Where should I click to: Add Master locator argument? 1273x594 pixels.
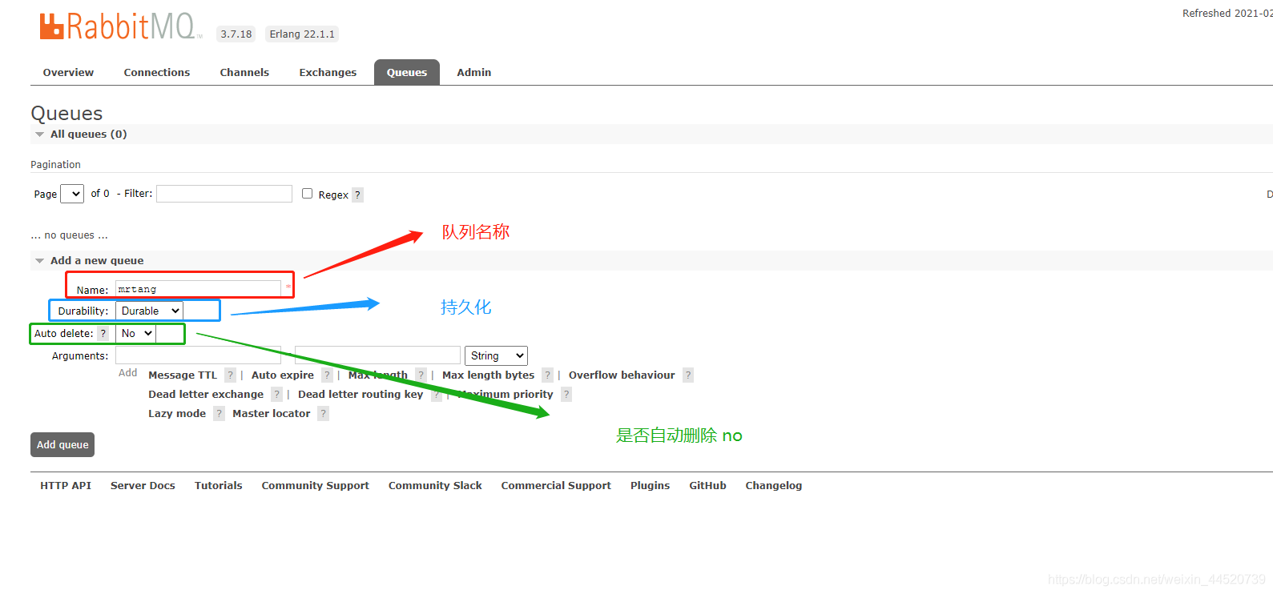tap(272, 414)
